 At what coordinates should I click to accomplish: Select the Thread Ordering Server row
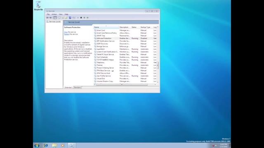pyautogui.click(x=125, y=68)
